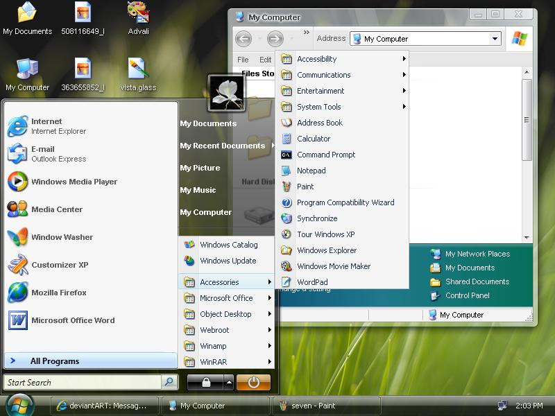
Task: Open the Address bar dropdown arrow
Action: tap(495, 39)
